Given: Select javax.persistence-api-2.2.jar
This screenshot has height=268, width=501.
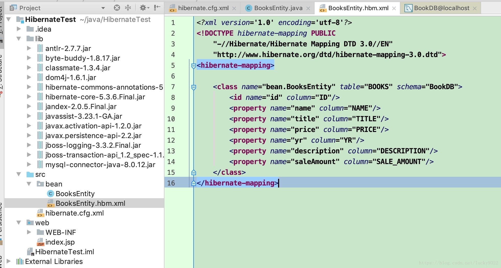Looking at the screenshot, I should point(93,136).
